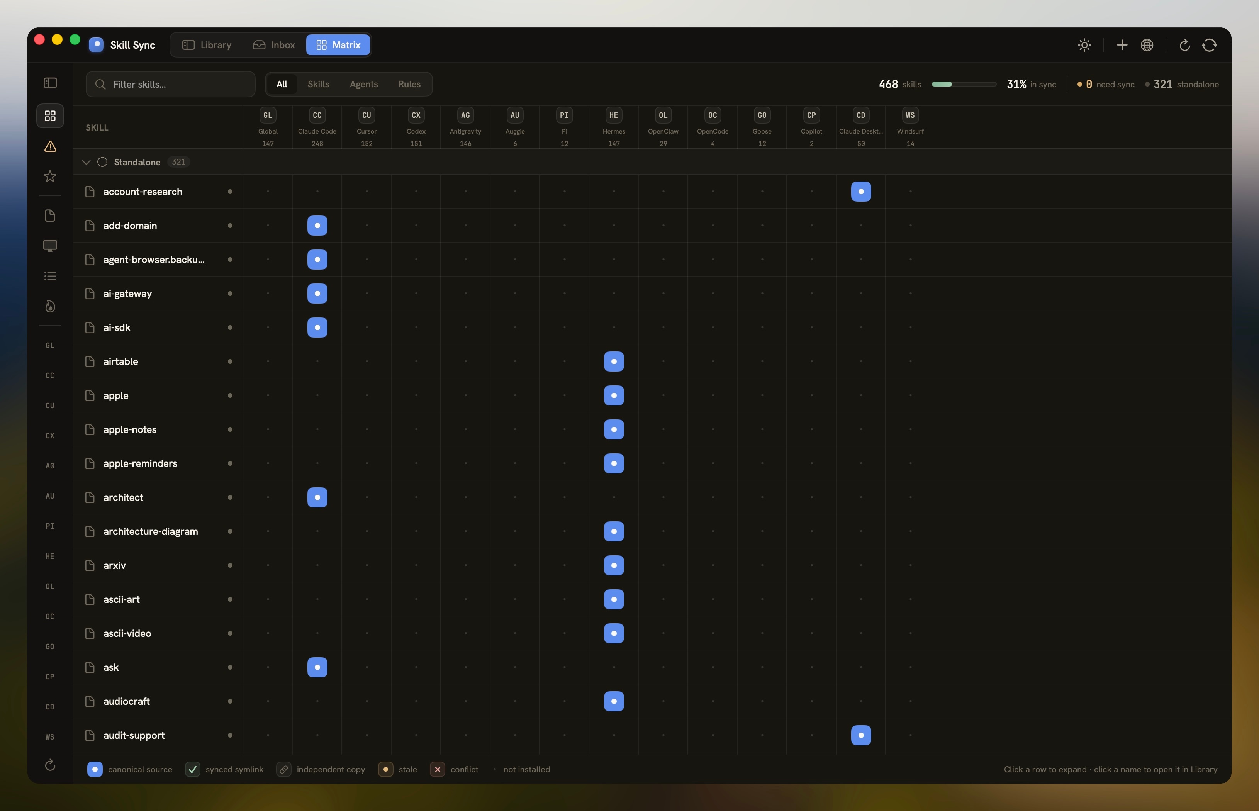Click the Global GL column header
This screenshot has height=811, width=1259.
click(x=268, y=127)
